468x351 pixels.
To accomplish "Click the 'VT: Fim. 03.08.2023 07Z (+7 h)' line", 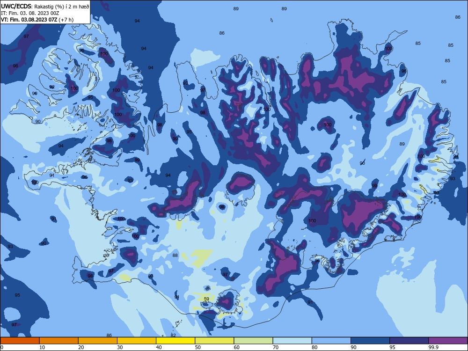I will [x=37, y=20].
